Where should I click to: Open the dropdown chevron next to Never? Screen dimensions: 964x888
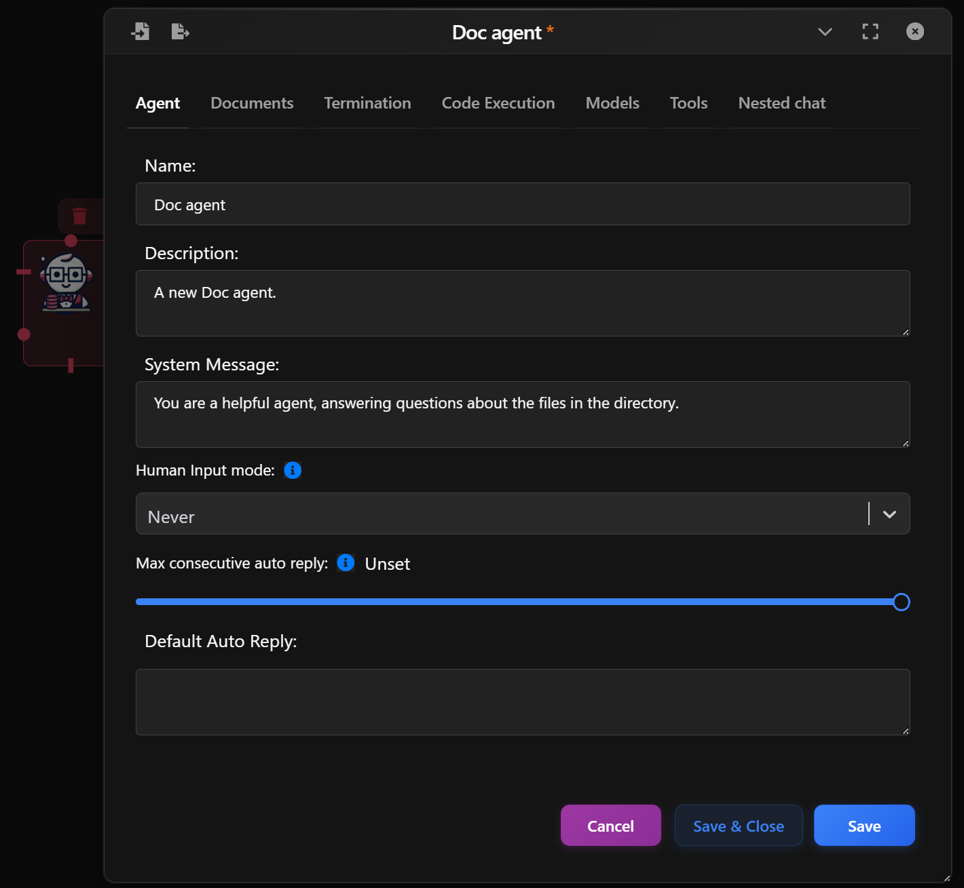point(889,514)
